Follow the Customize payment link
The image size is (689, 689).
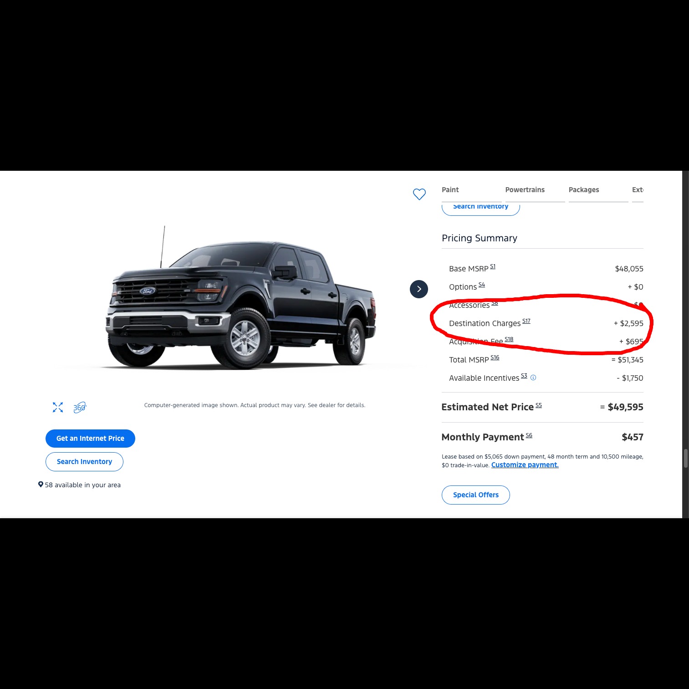525,465
